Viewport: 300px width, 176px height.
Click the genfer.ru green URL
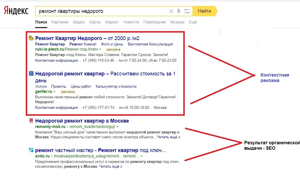click(x=44, y=91)
